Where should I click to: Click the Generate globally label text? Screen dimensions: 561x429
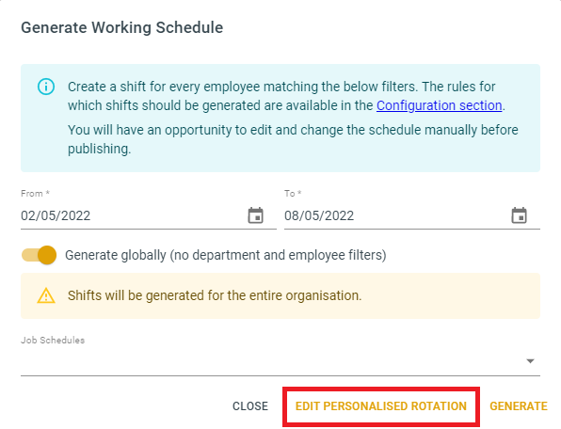click(x=225, y=255)
